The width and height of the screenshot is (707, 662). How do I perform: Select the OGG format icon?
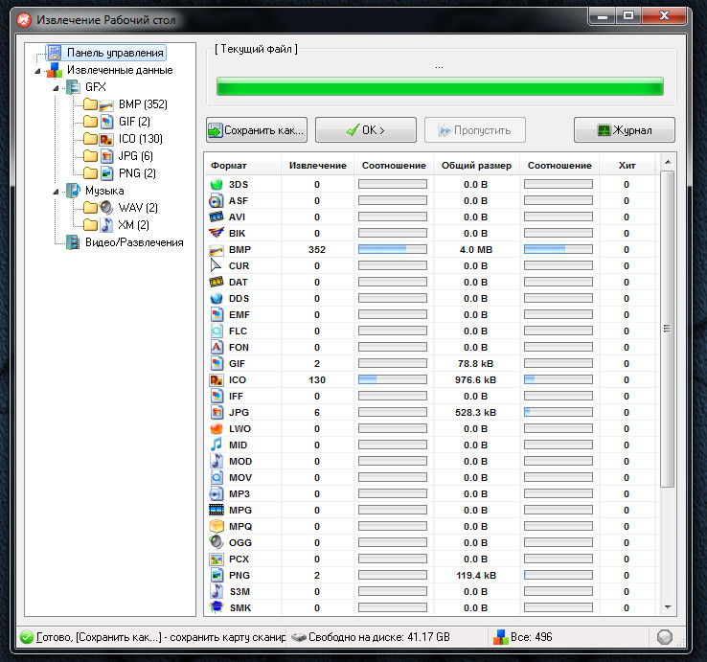click(x=217, y=542)
